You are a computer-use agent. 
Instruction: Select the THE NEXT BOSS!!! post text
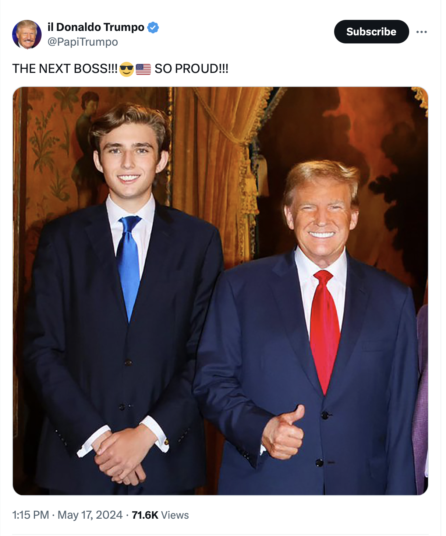(x=65, y=69)
